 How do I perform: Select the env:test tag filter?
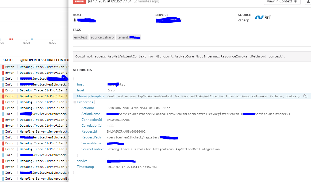(x=80, y=37)
